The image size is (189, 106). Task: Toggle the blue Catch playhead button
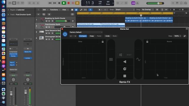(91, 10)
